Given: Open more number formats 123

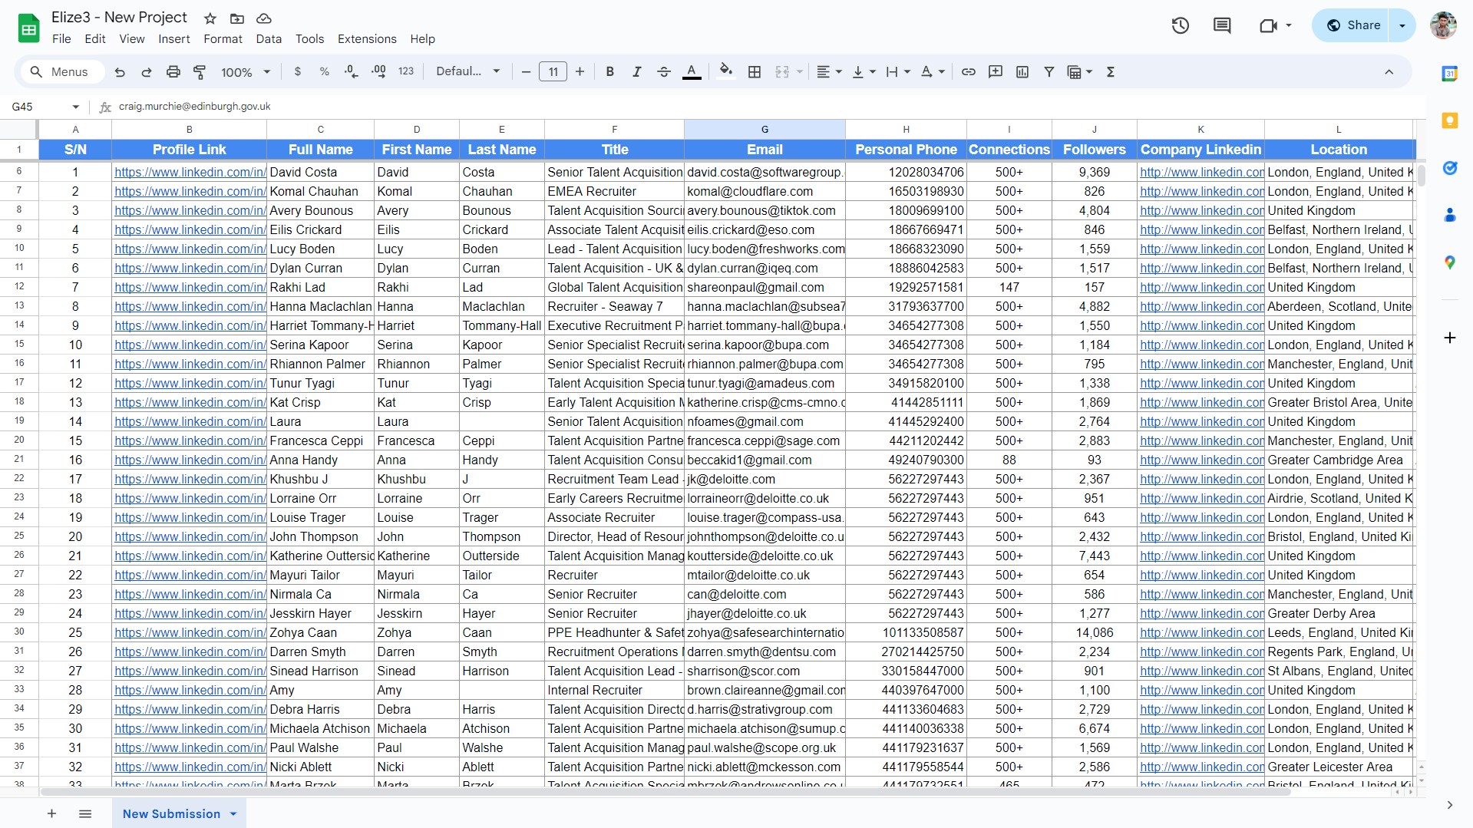Looking at the screenshot, I should tap(406, 72).
